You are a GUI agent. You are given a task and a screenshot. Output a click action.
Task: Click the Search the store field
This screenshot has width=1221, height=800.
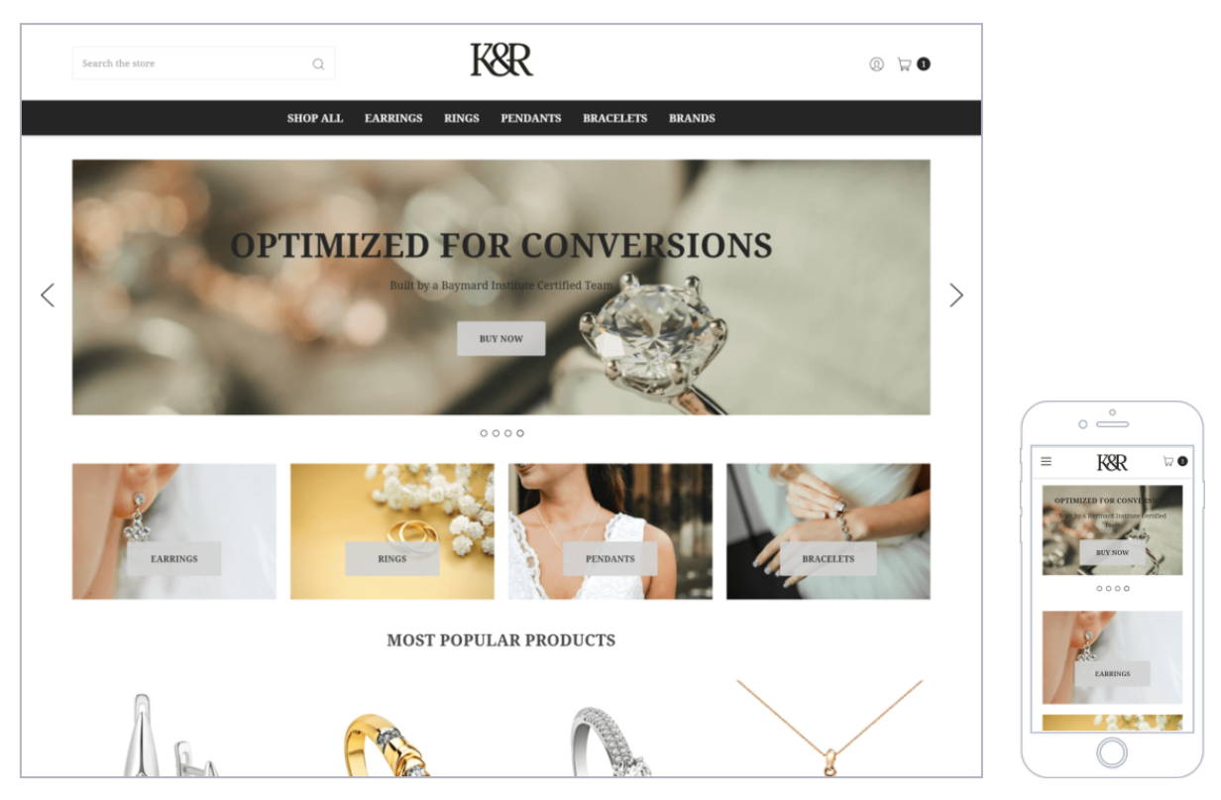[203, 63]
